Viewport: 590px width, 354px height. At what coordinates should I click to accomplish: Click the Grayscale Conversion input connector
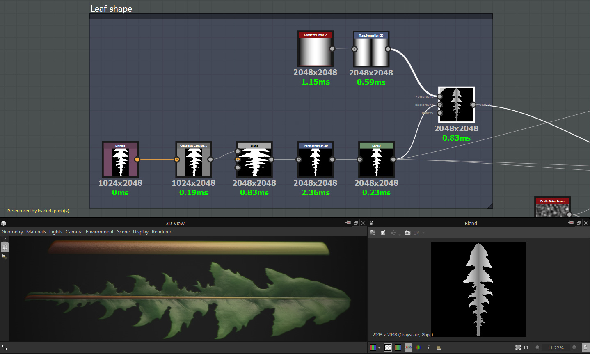coord(177,160)
